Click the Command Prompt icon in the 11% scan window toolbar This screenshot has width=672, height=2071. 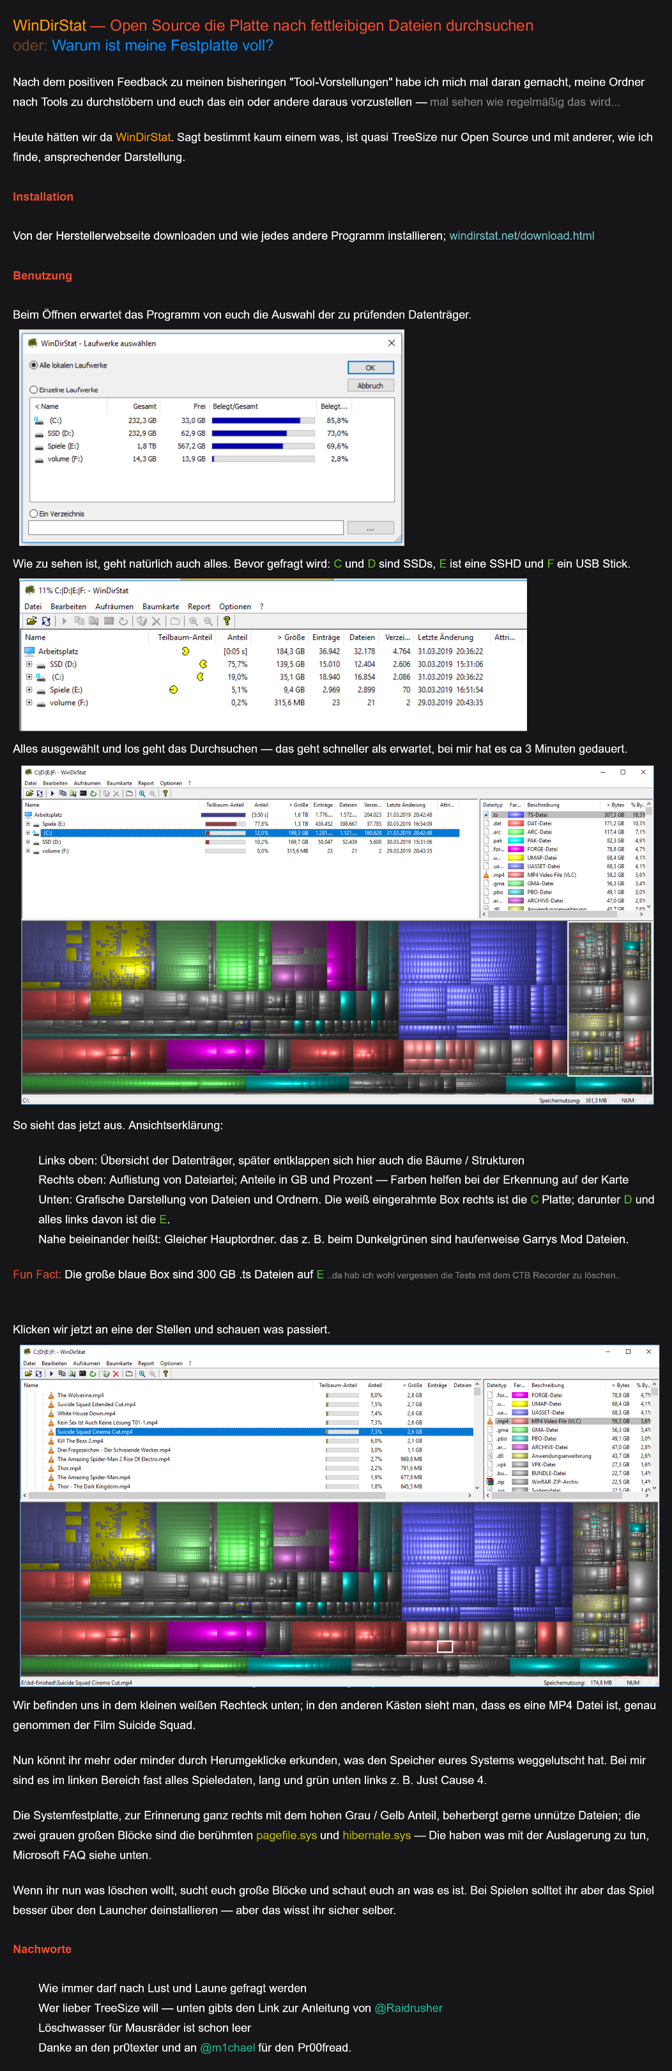click(x=109, y=621)
